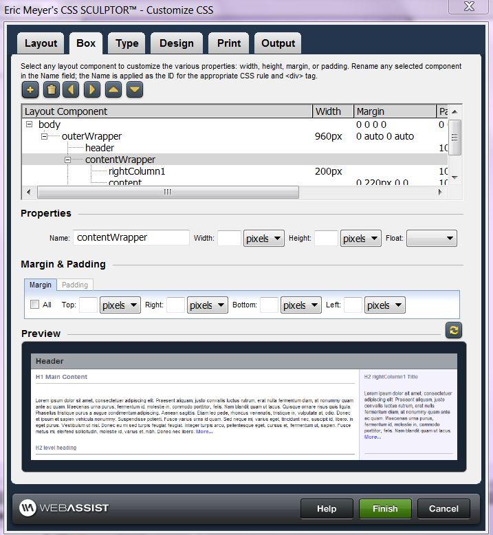Click the Left margin input field

click(353, 305)
